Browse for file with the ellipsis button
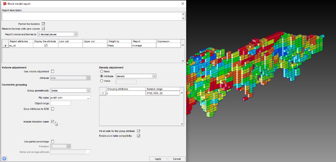Image resolution: width=336 pixels, height=162 pixels. coord(88,98)
